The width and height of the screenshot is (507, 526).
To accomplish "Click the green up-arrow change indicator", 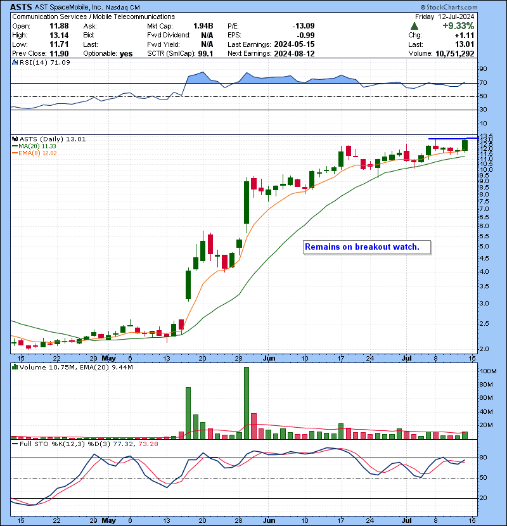I will (414, 26).
